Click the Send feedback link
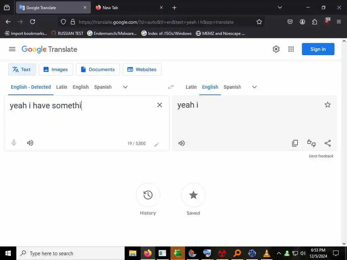Image resolution: width=347 pixels, height=260 pixels. [321, 156]
